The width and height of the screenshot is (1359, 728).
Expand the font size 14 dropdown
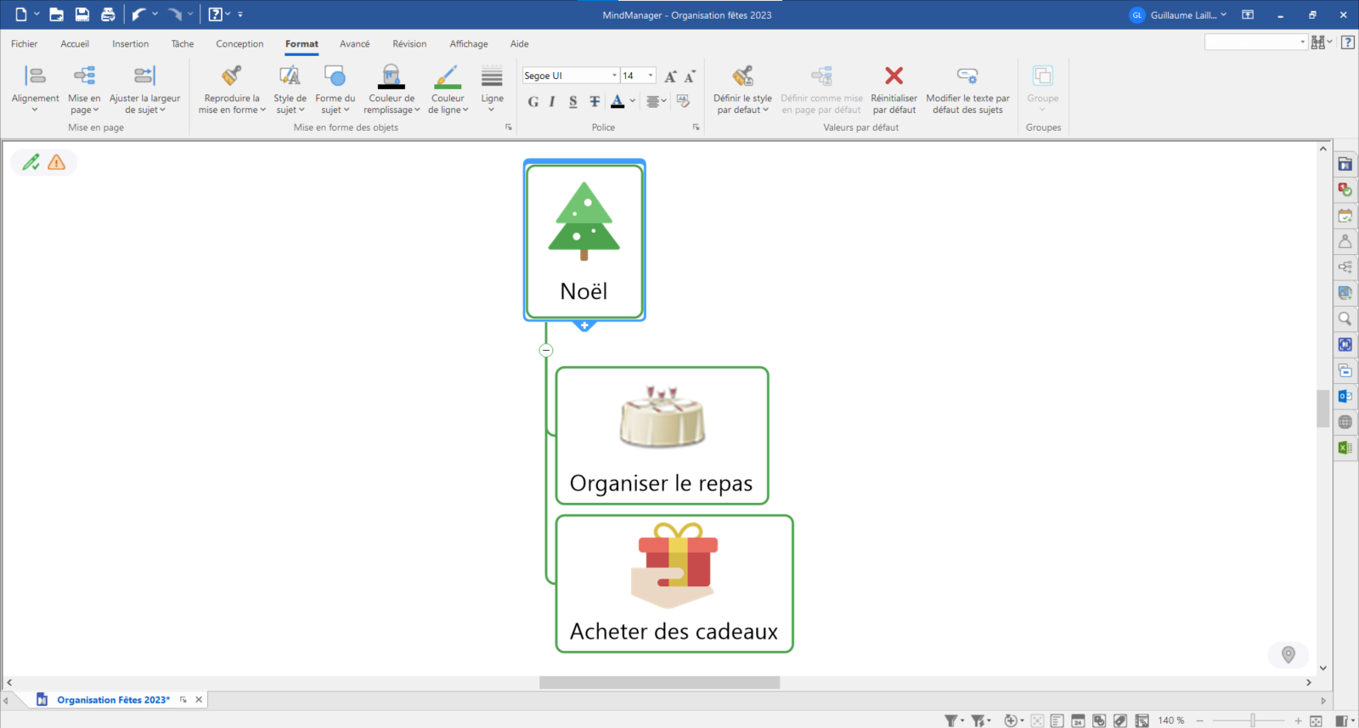coord(651,76)
